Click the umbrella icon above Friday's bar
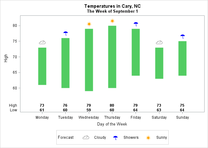Image resolution: width=208 pixels, height=148 pixels. [136, 24]
